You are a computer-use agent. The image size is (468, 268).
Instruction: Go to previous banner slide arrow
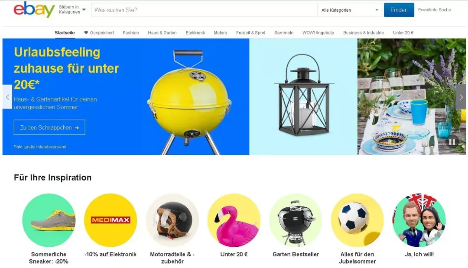[x=7, y=97]
